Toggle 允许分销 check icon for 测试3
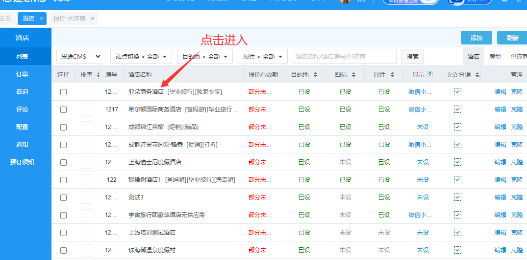The image size is (527, 260). click(457, 197)
